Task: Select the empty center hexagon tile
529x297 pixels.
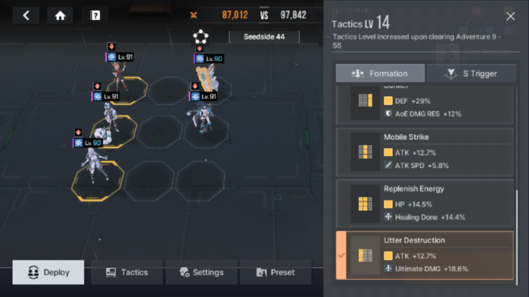Action: (160, 131)
